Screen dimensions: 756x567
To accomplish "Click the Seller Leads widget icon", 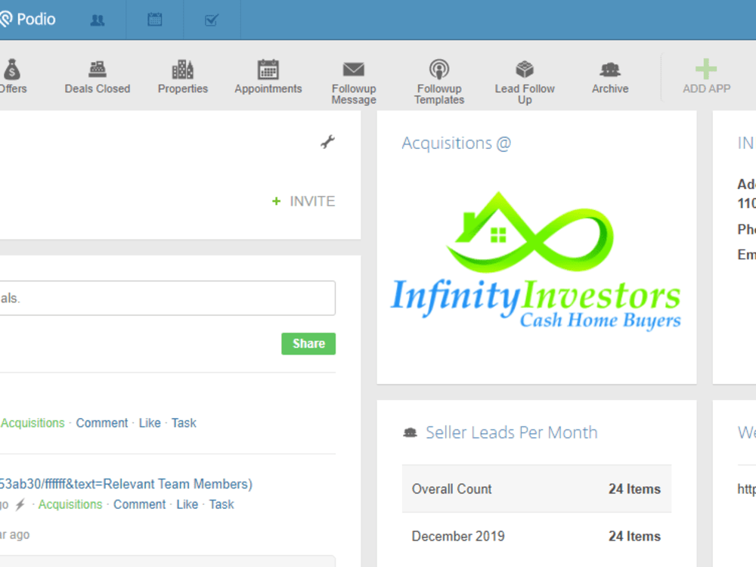I will [411, 432].
